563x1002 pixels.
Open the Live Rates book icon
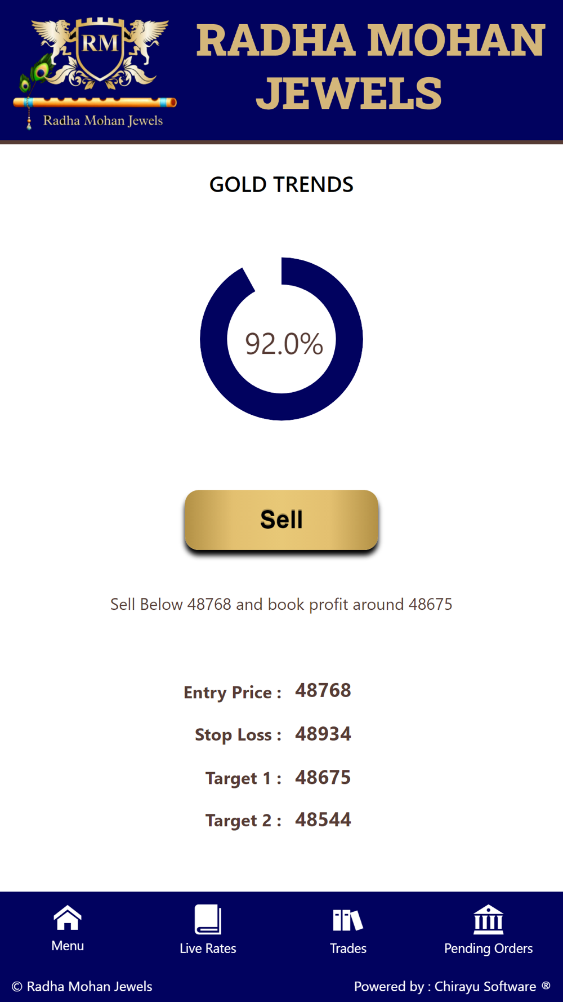(x=208, y=919)
